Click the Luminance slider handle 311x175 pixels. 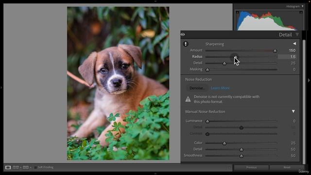click(x=207, y=121)
